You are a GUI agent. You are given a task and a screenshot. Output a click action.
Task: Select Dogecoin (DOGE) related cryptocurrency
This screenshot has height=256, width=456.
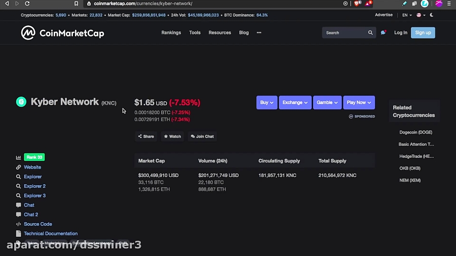click(415, 132)
